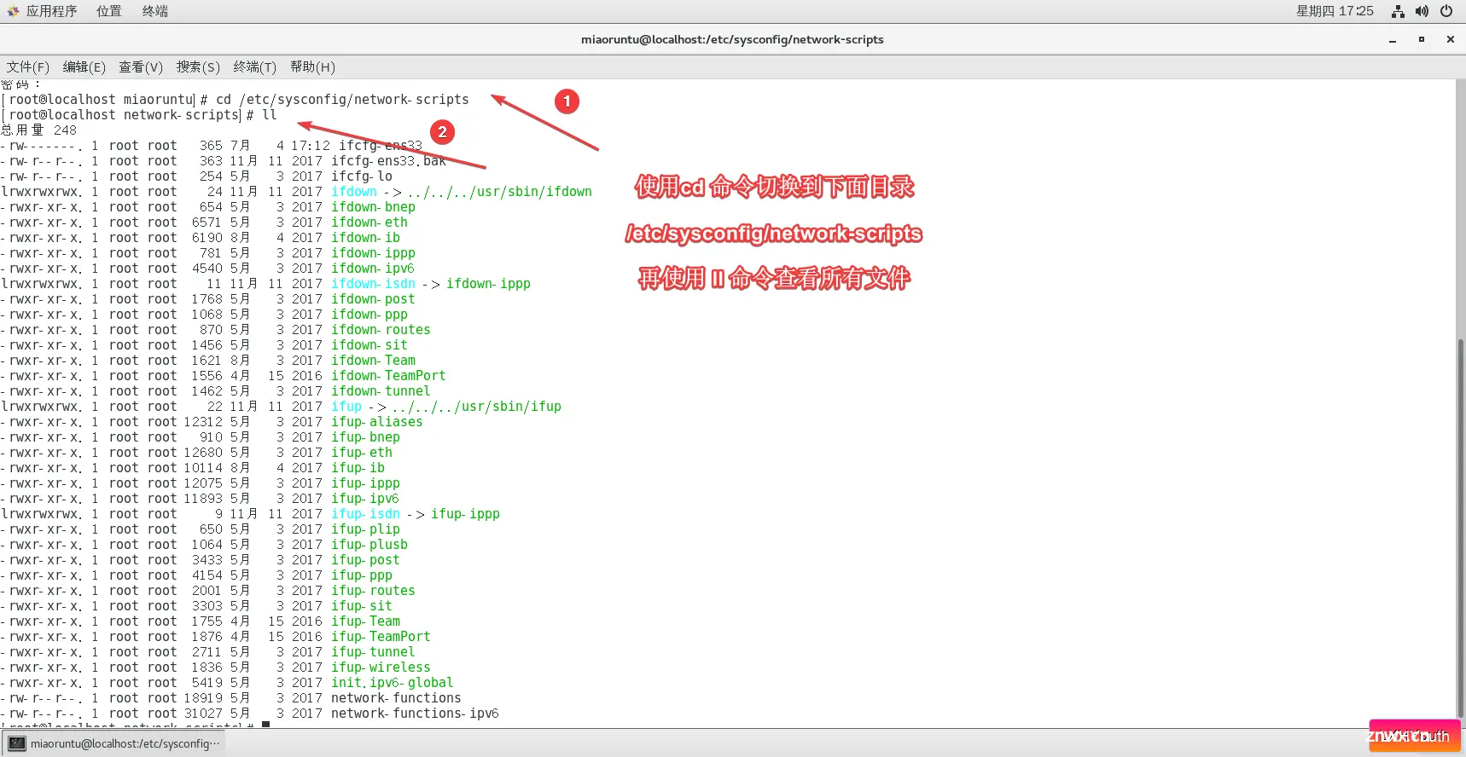This screenshot has height=757, width=1466.
Task: Click the cyan ifdown symlink name
Action: pyautogui.click(x=354, y=192)
